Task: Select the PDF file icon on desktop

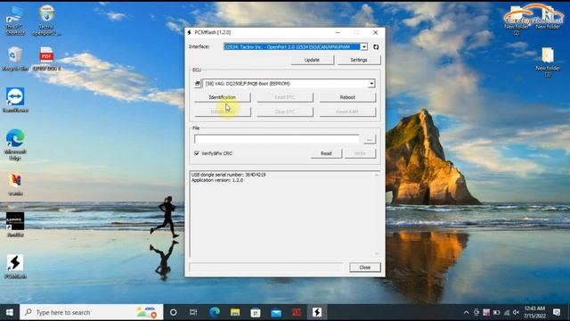Action: [x=46, y=59]
